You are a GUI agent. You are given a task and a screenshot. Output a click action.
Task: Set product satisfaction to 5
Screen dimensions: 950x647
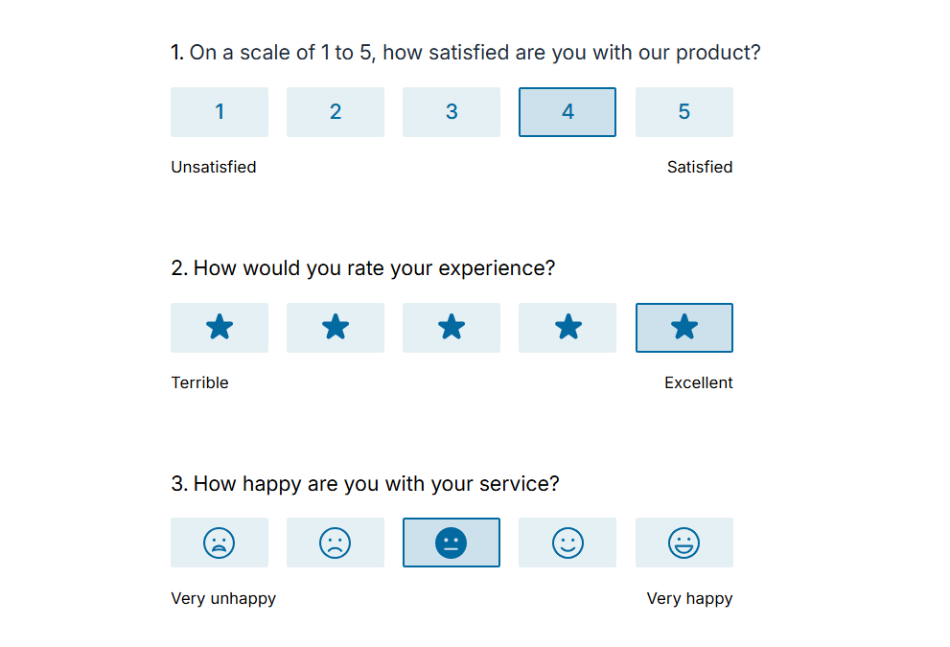coord(684,112)
